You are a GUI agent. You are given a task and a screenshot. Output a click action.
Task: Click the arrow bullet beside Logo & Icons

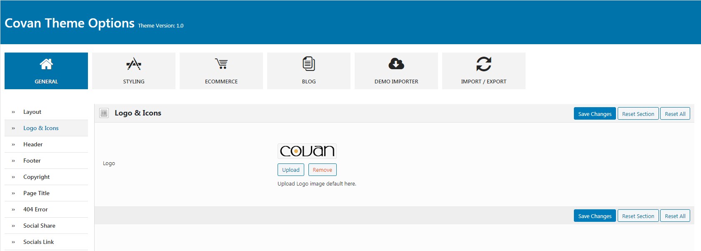pyautogui.click(x=13, y=128)
